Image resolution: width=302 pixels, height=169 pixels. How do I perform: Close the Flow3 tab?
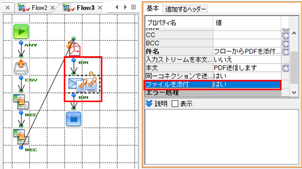100,8
